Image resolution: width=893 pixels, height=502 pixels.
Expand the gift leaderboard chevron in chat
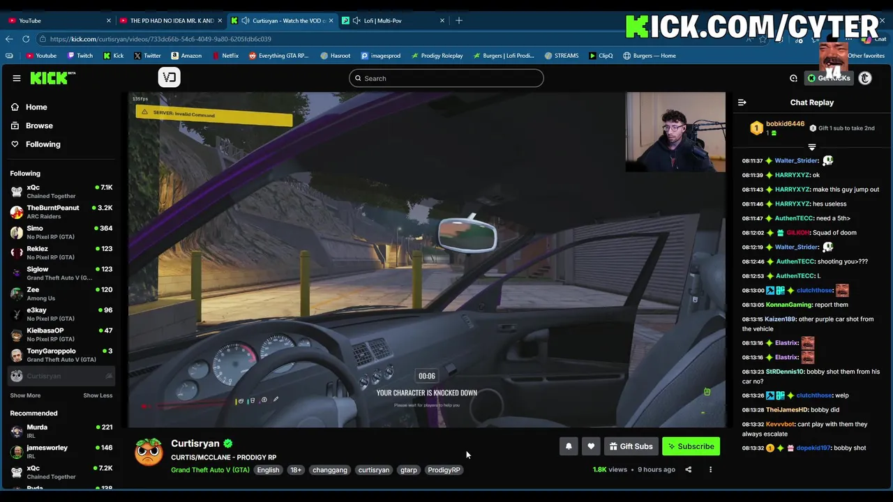(811, 147)
